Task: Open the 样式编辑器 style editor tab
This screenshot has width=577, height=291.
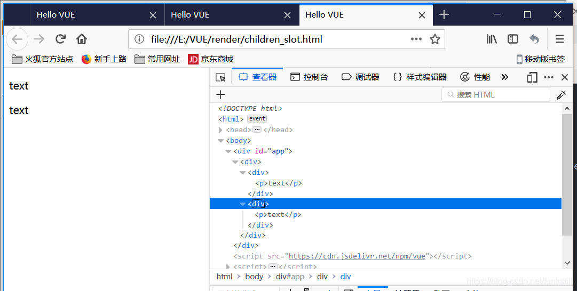Action: click(420, 77)
